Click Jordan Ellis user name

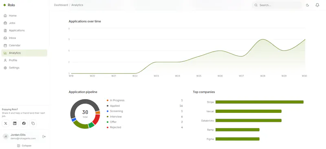(18, 135)
